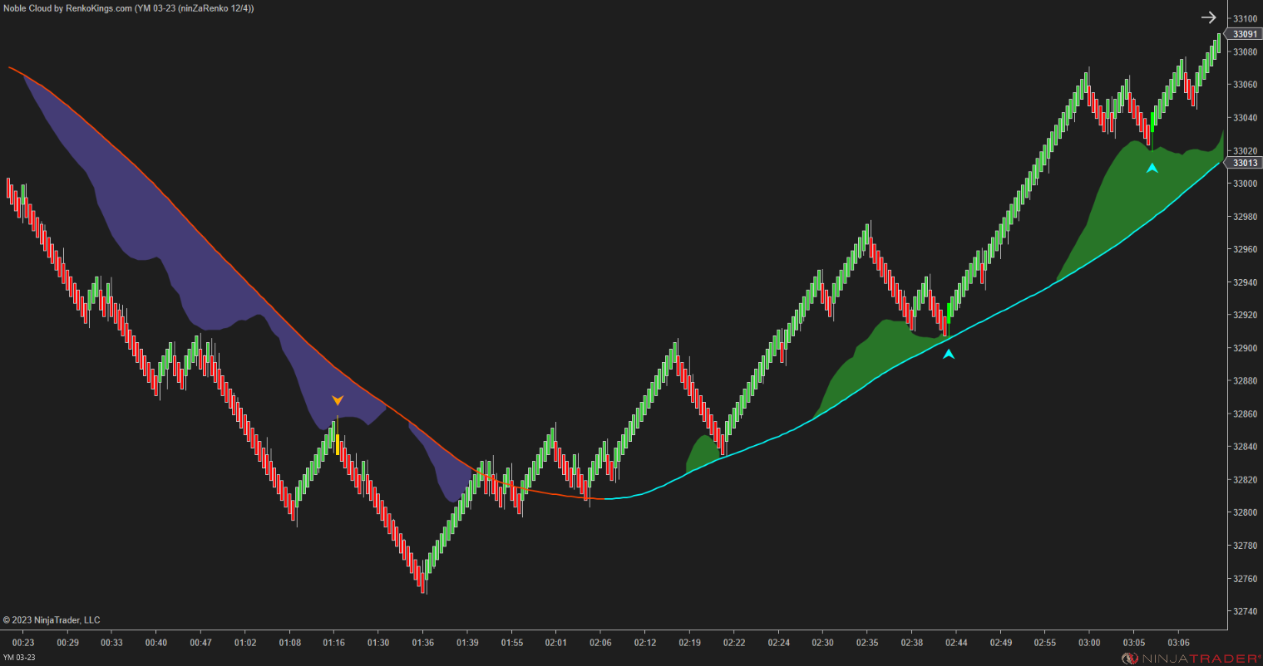Click the cyan buy arrow near 03:05
This screenshot has width=1263, height=666.
[x=1152, y=167]
